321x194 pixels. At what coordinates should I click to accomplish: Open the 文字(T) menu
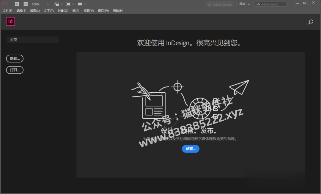pos(49,11)
